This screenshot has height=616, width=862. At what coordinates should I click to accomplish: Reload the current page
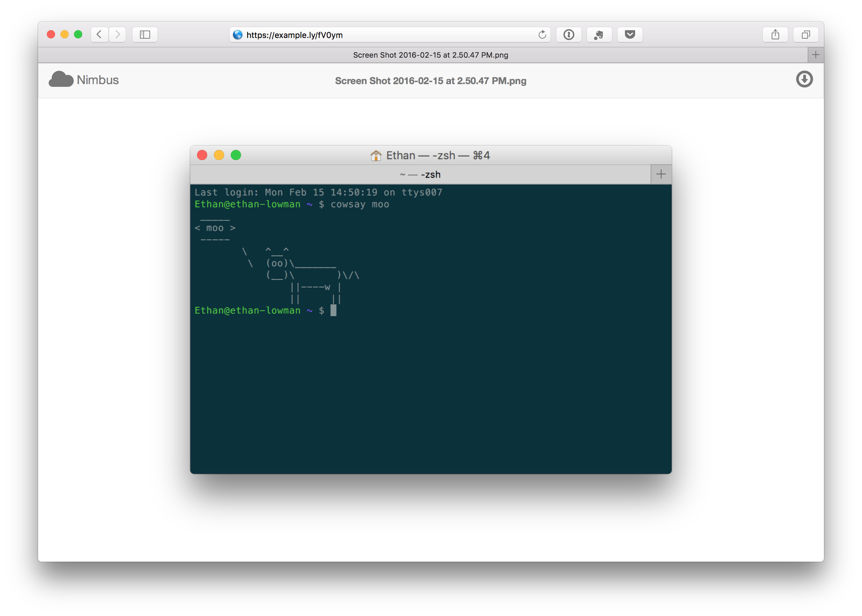click(542, 35)
